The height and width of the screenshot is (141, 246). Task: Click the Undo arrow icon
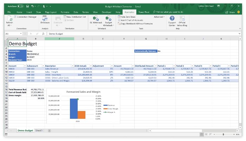32,6
